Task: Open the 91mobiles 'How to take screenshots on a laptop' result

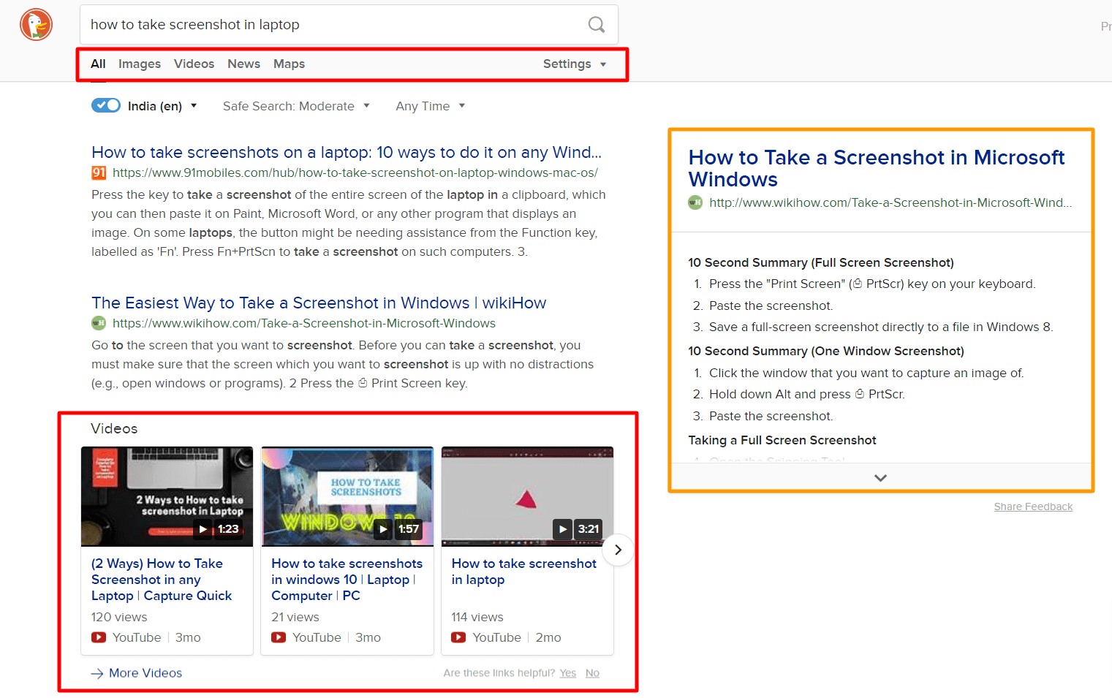Action: pyautogui.click(x=347, y=152)
